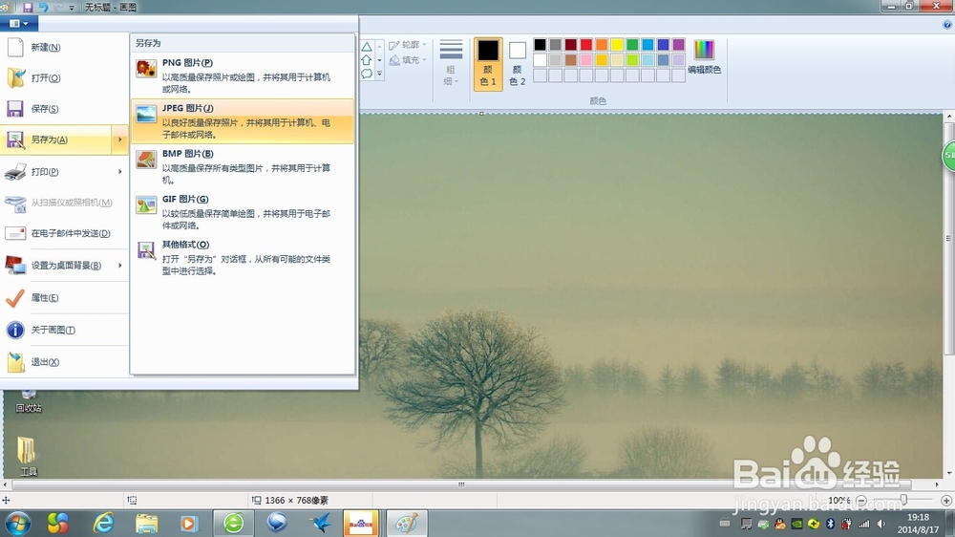Click scroll-down arrow of shapes gallery
This screenshot has width=955, height=537.
[379, 60]
